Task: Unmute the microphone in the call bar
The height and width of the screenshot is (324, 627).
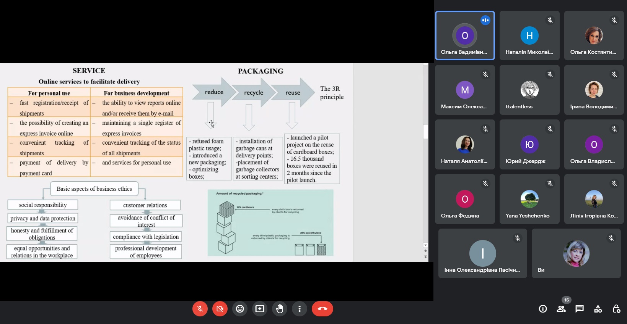Action: [x=200, y=309]
